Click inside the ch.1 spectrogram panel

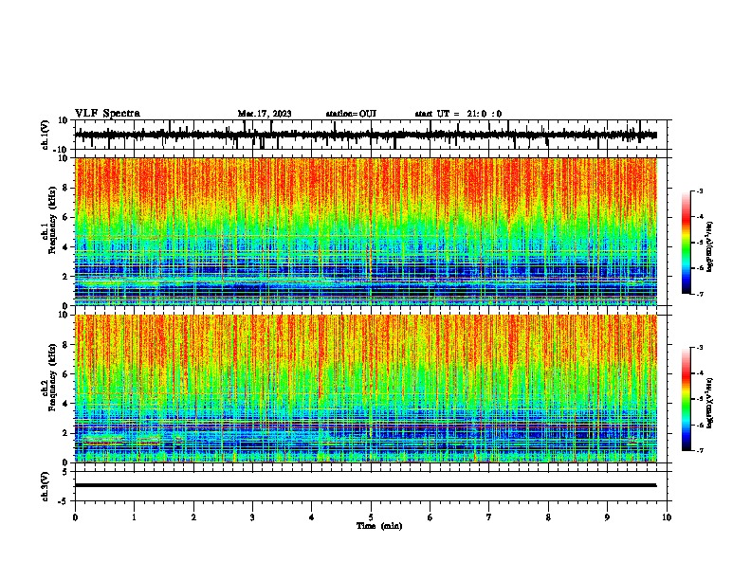366,231
